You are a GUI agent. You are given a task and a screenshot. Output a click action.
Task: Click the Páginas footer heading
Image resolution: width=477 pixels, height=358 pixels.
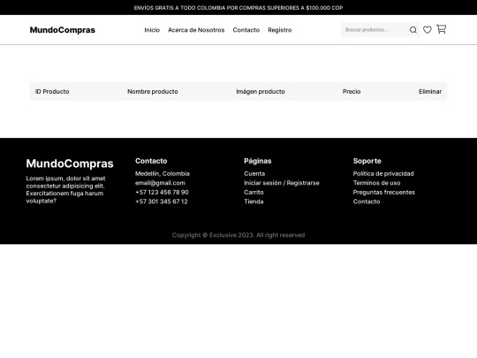tap(257, 161)
